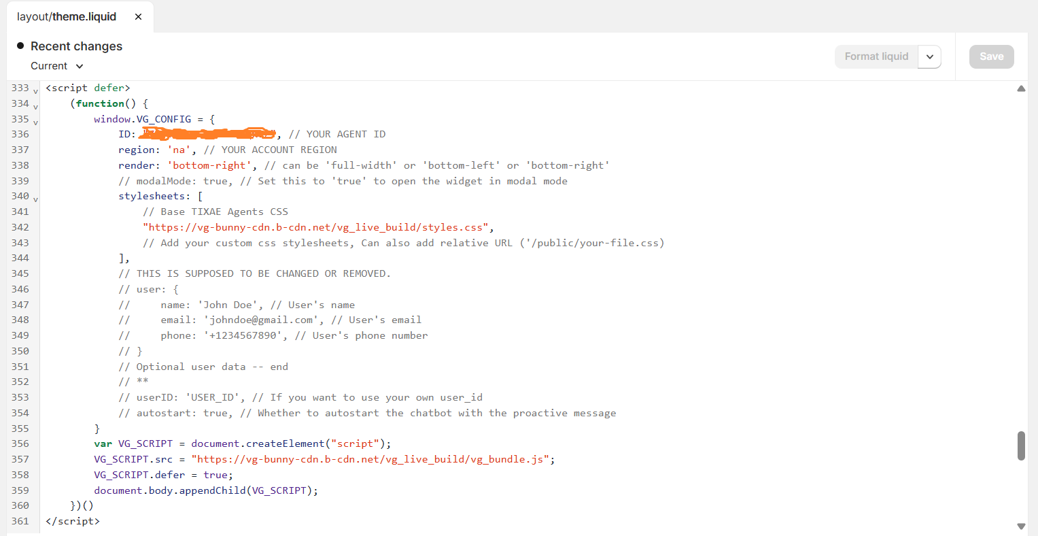Select the layout/theme.liquid file tab

[x=67, y=16]
